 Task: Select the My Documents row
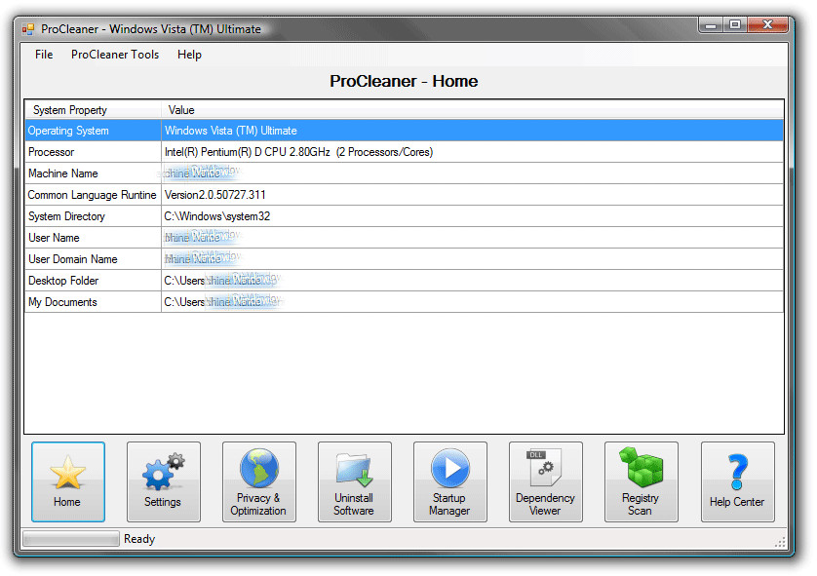click(405, 302)
